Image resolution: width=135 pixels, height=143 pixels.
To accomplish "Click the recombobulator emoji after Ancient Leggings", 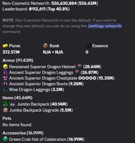I will click(77, 72).
